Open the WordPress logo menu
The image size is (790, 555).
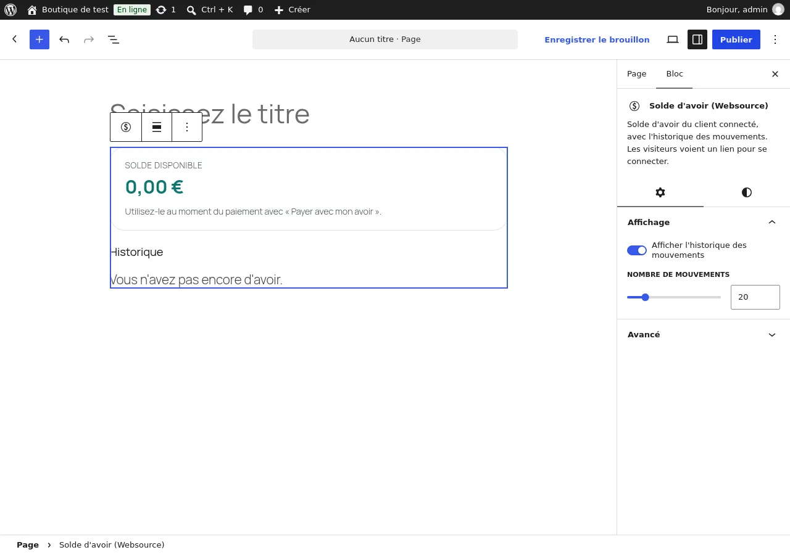point(10,10)
